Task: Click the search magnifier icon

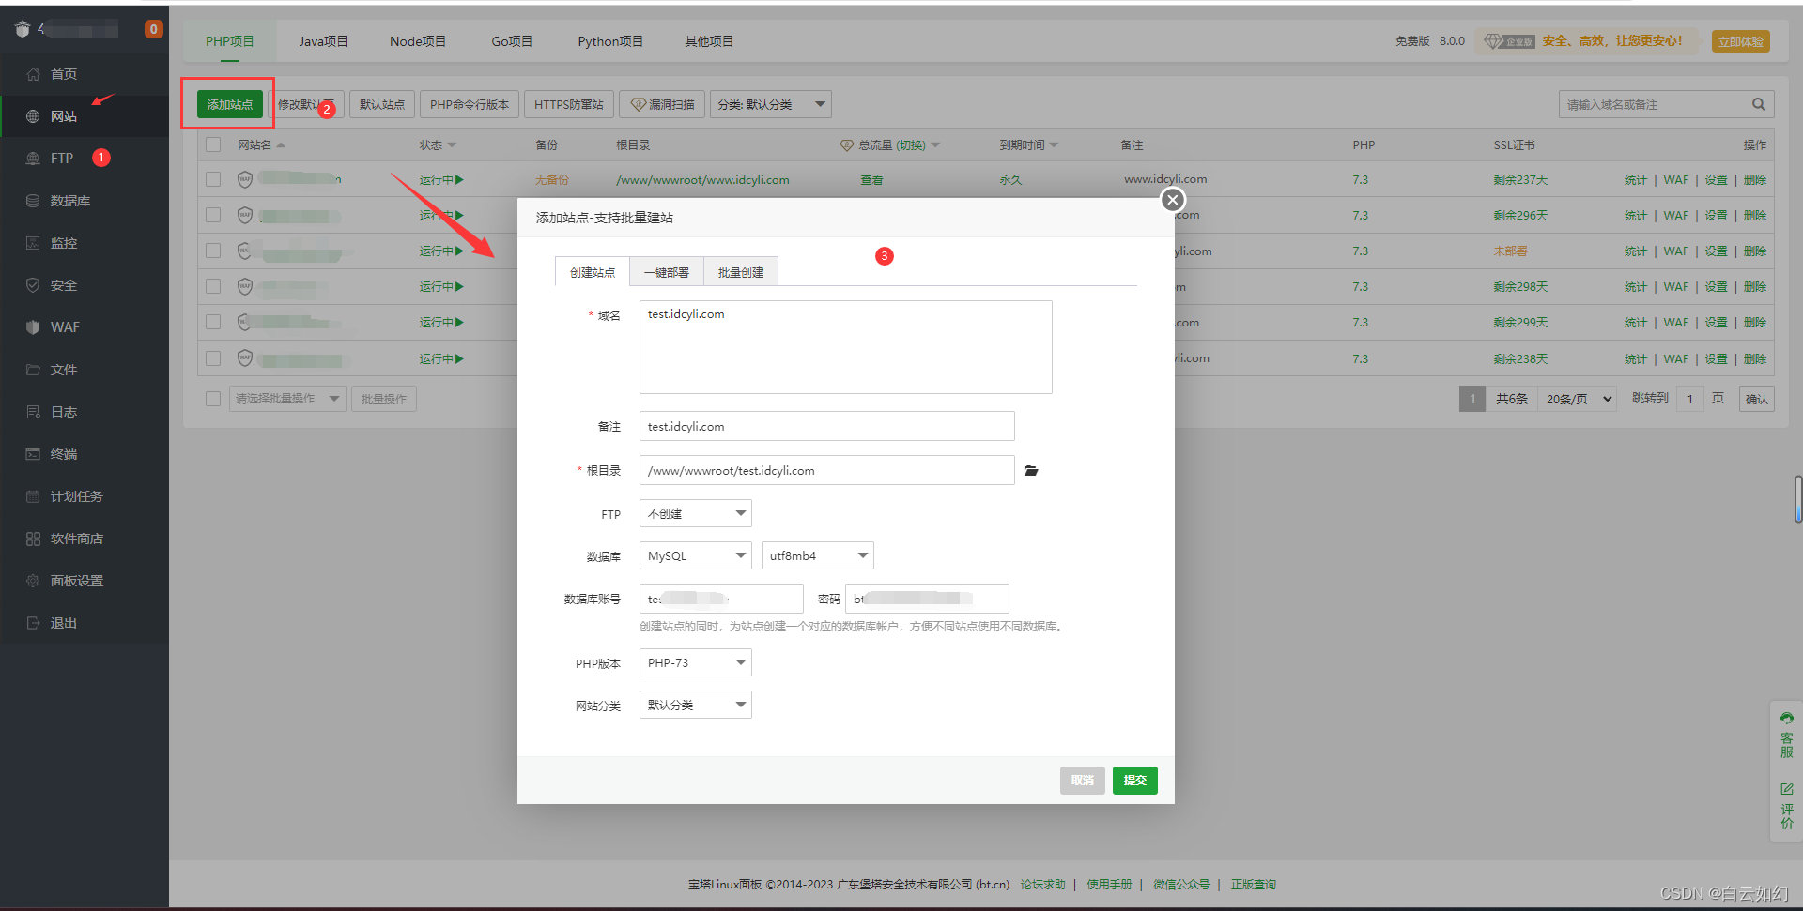Action: click(x=1758, y=104)
